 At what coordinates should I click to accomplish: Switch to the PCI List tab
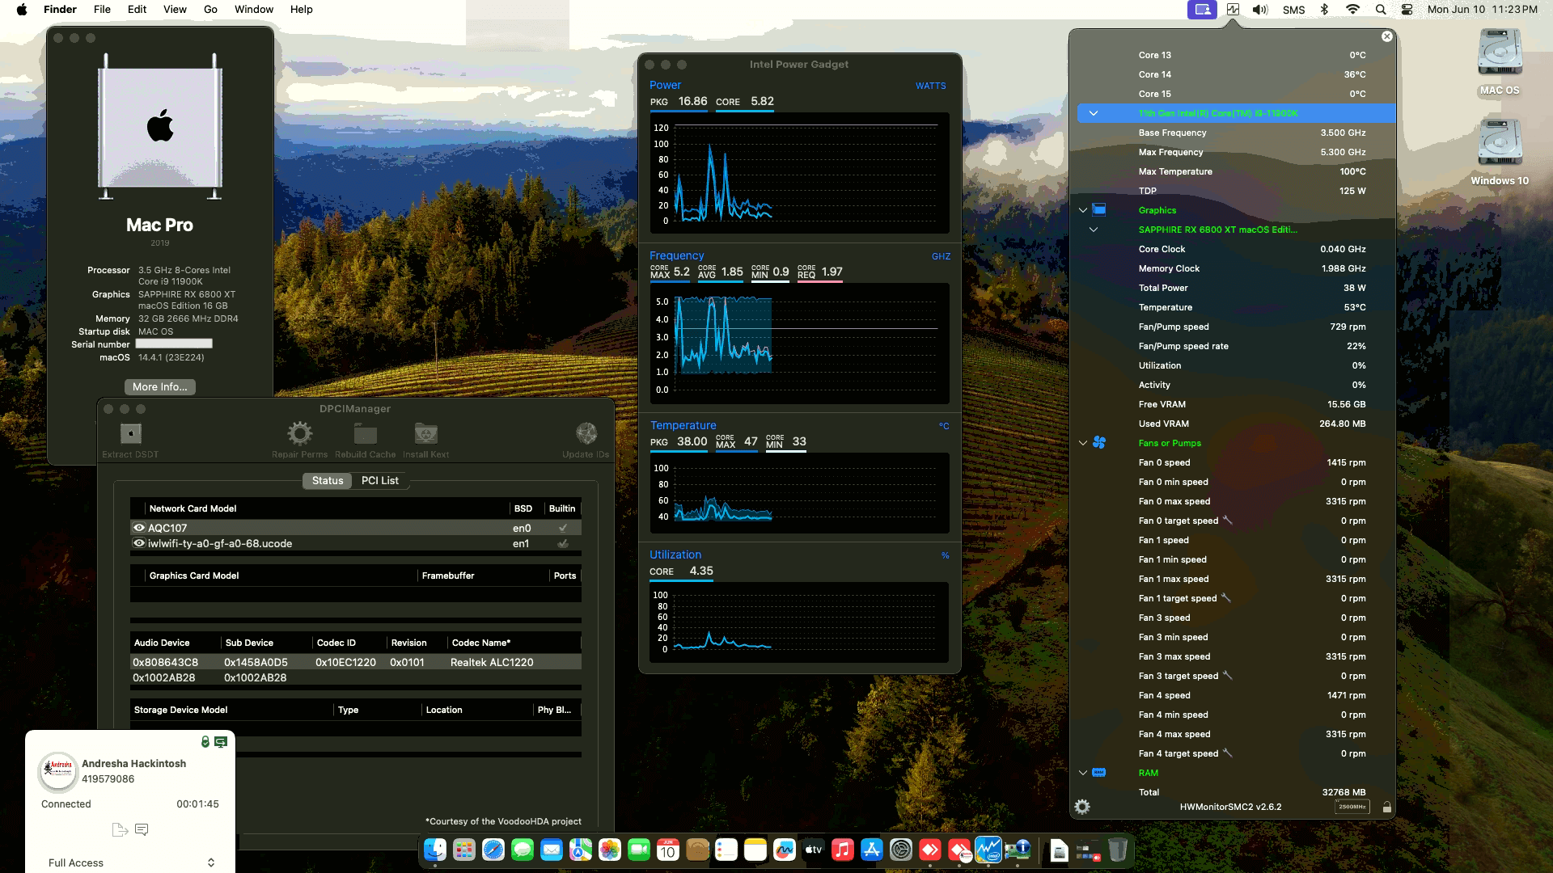click(379, 480)
